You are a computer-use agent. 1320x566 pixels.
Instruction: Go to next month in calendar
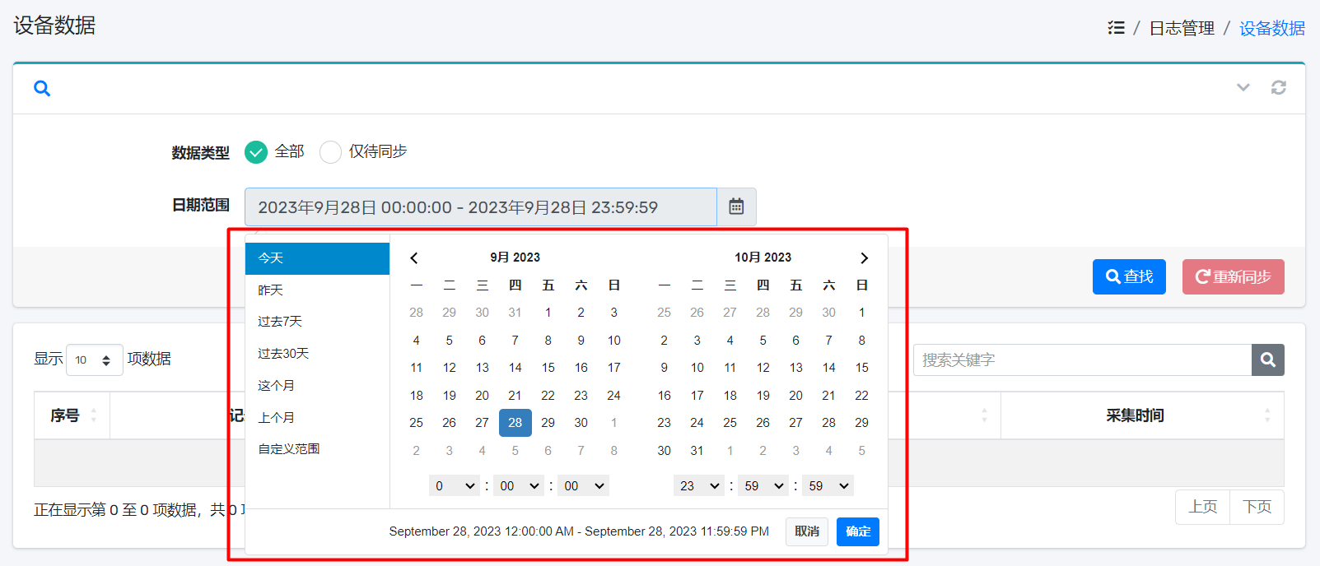864,257
